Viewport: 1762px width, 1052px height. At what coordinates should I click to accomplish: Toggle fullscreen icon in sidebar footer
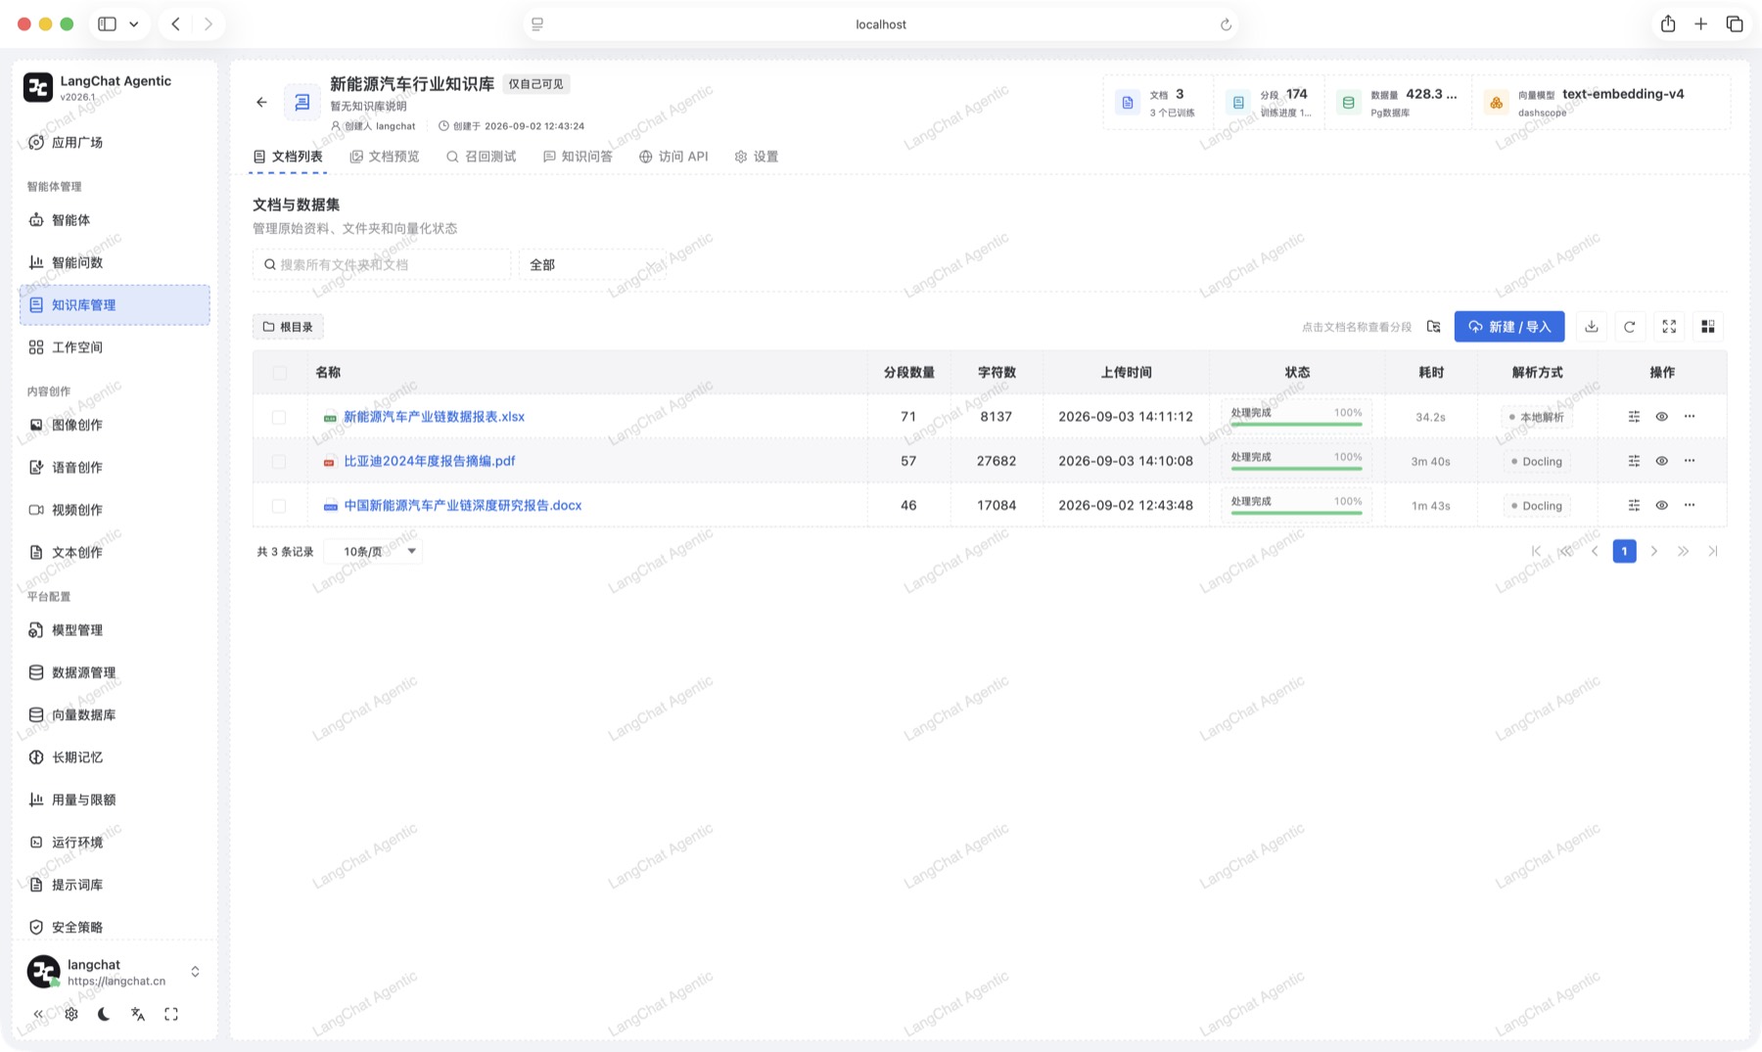(171, 1014)
